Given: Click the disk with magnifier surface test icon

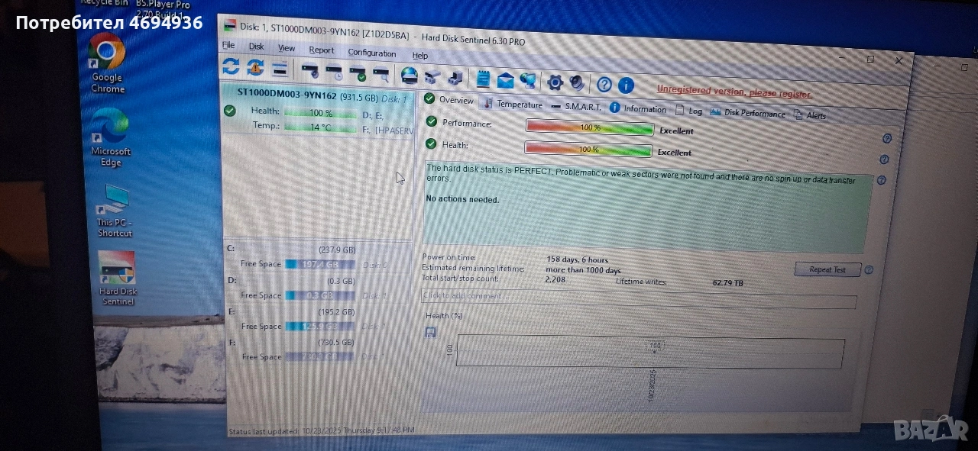Looking at the screenshot, I should click(x=381, y=73).
